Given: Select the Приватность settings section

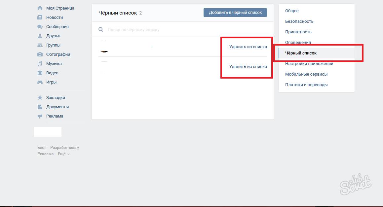Looking at the screenshot, I should (x=298, y=32).
